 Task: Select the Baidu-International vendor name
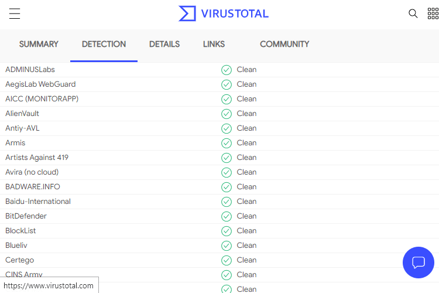[x=38, y=202]
